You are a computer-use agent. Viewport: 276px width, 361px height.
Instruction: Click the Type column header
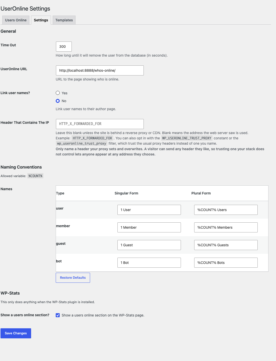60,193
